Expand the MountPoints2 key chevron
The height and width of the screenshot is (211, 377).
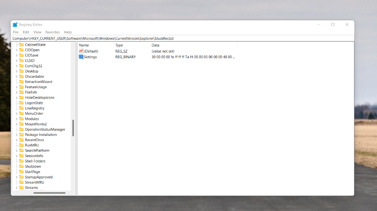click(x=17, y=124)
